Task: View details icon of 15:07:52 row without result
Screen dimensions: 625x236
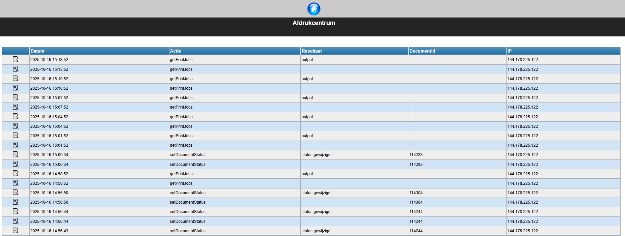Action: pyautogui.click(x=16, y=107)
